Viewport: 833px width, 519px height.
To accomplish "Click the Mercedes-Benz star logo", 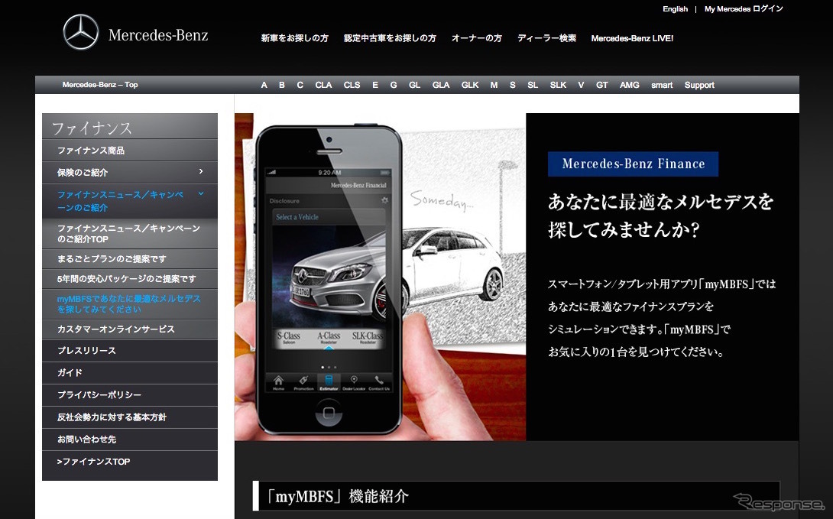I will pyautogui.click(x=81, y=33).
